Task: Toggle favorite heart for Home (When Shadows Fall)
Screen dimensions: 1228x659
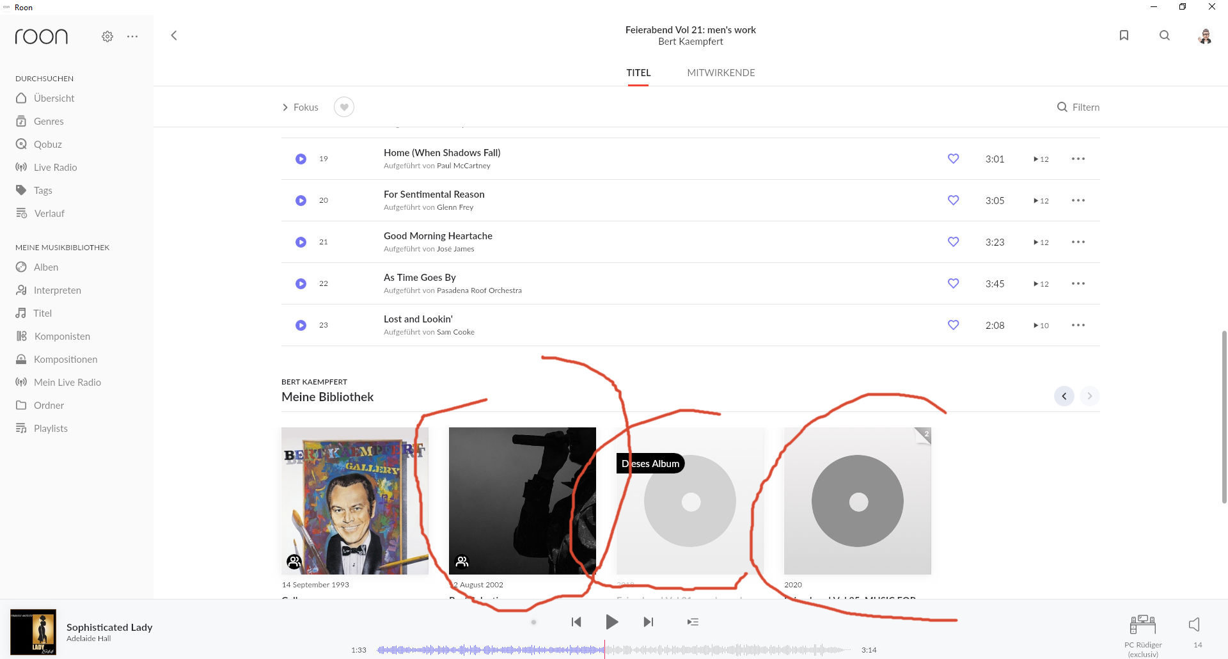Action: [953, 159]
